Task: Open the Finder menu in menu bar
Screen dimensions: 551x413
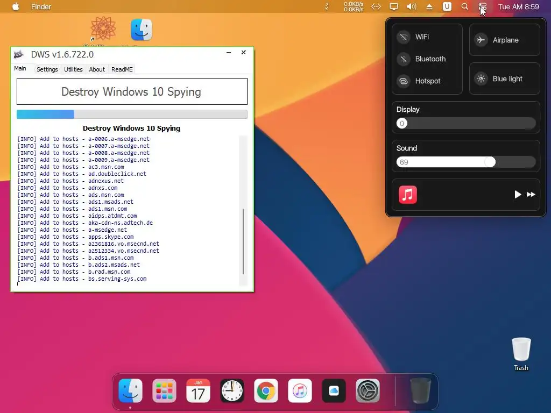Action: coord(41,6)
